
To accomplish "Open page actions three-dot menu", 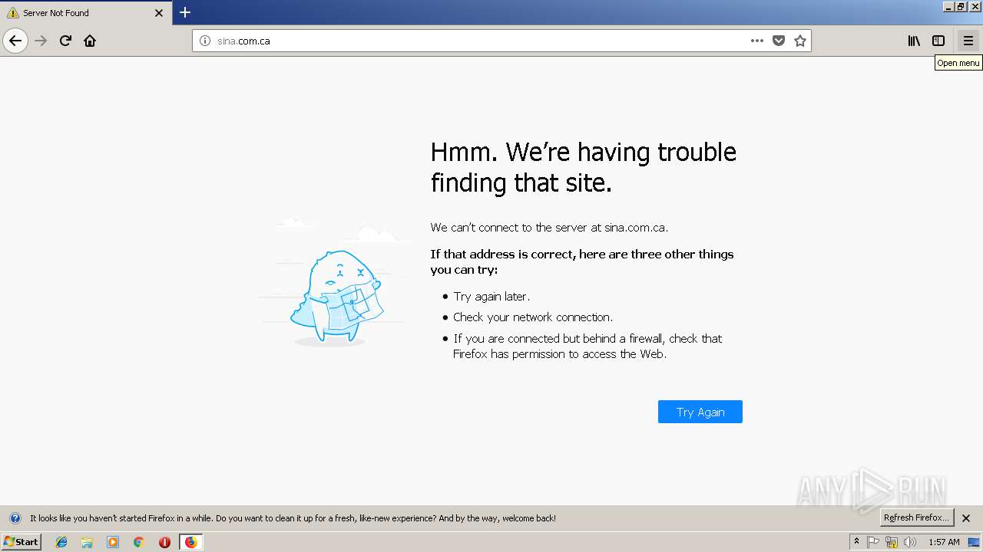I will (x=757, y=41).
